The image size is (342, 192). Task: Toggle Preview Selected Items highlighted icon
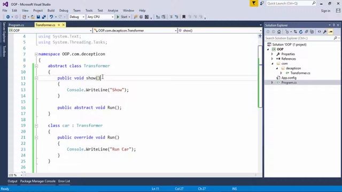click(x=331, y=32)
